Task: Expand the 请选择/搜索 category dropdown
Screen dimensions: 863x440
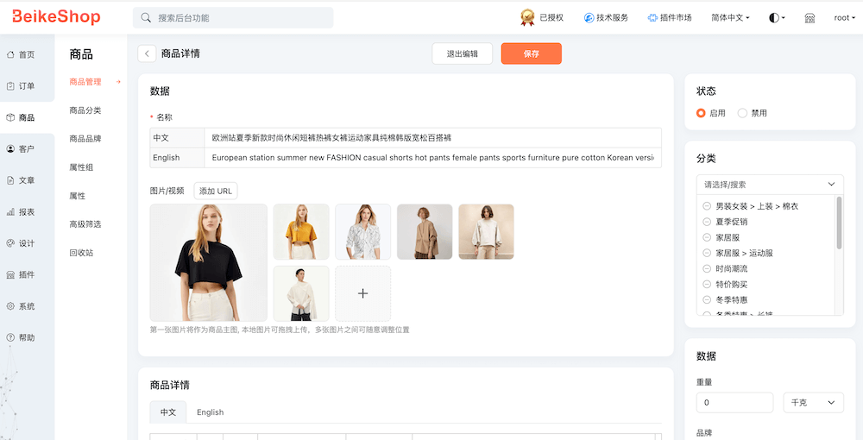Action: click(x=769, y=184)
